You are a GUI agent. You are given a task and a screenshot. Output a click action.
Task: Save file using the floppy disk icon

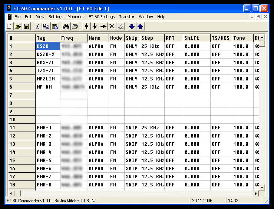(26, 26)
